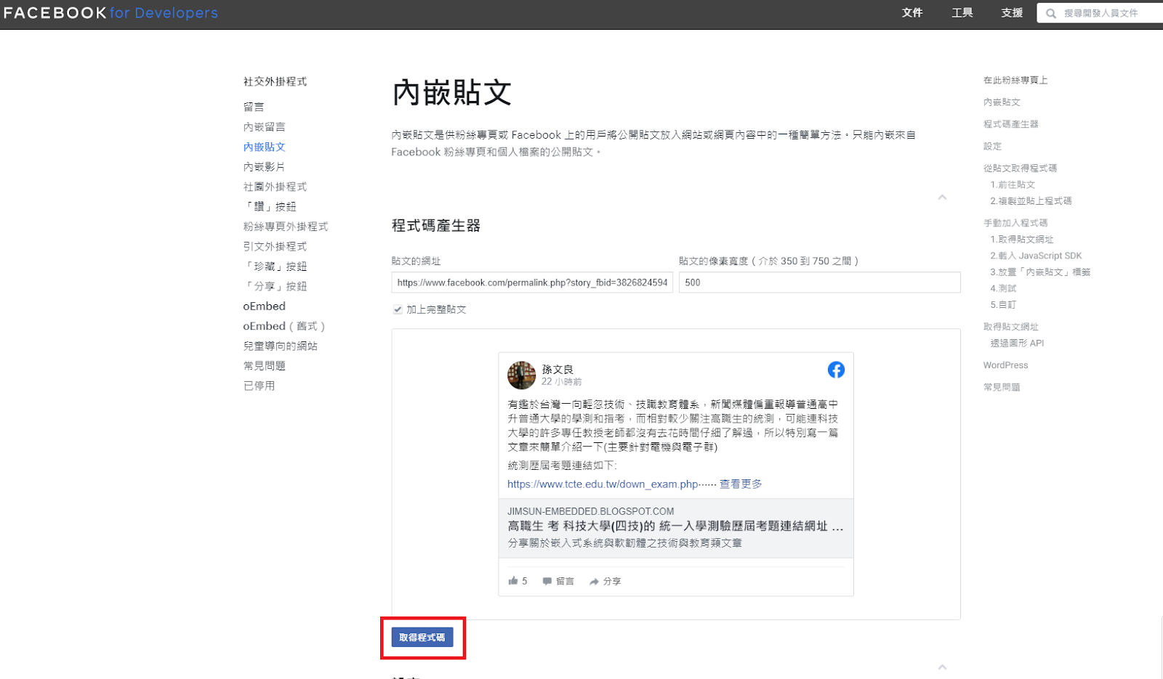The height and width of the screenshot is (679, 1163).
Task: Jump to 取得貼文網址 section in right outline
Action: [1011, 327]
